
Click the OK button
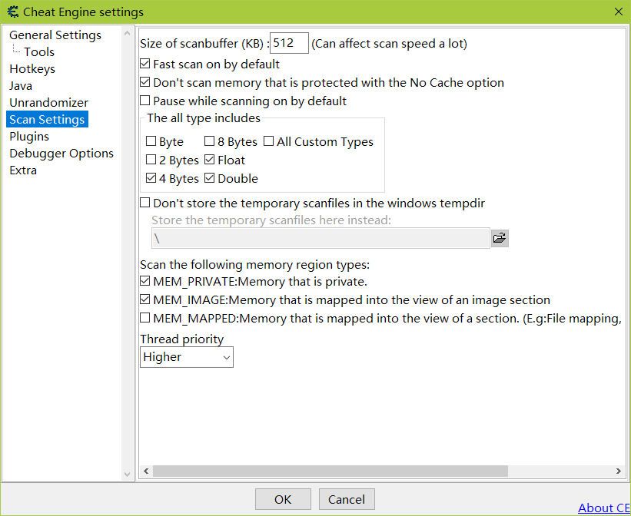(283, 499)
